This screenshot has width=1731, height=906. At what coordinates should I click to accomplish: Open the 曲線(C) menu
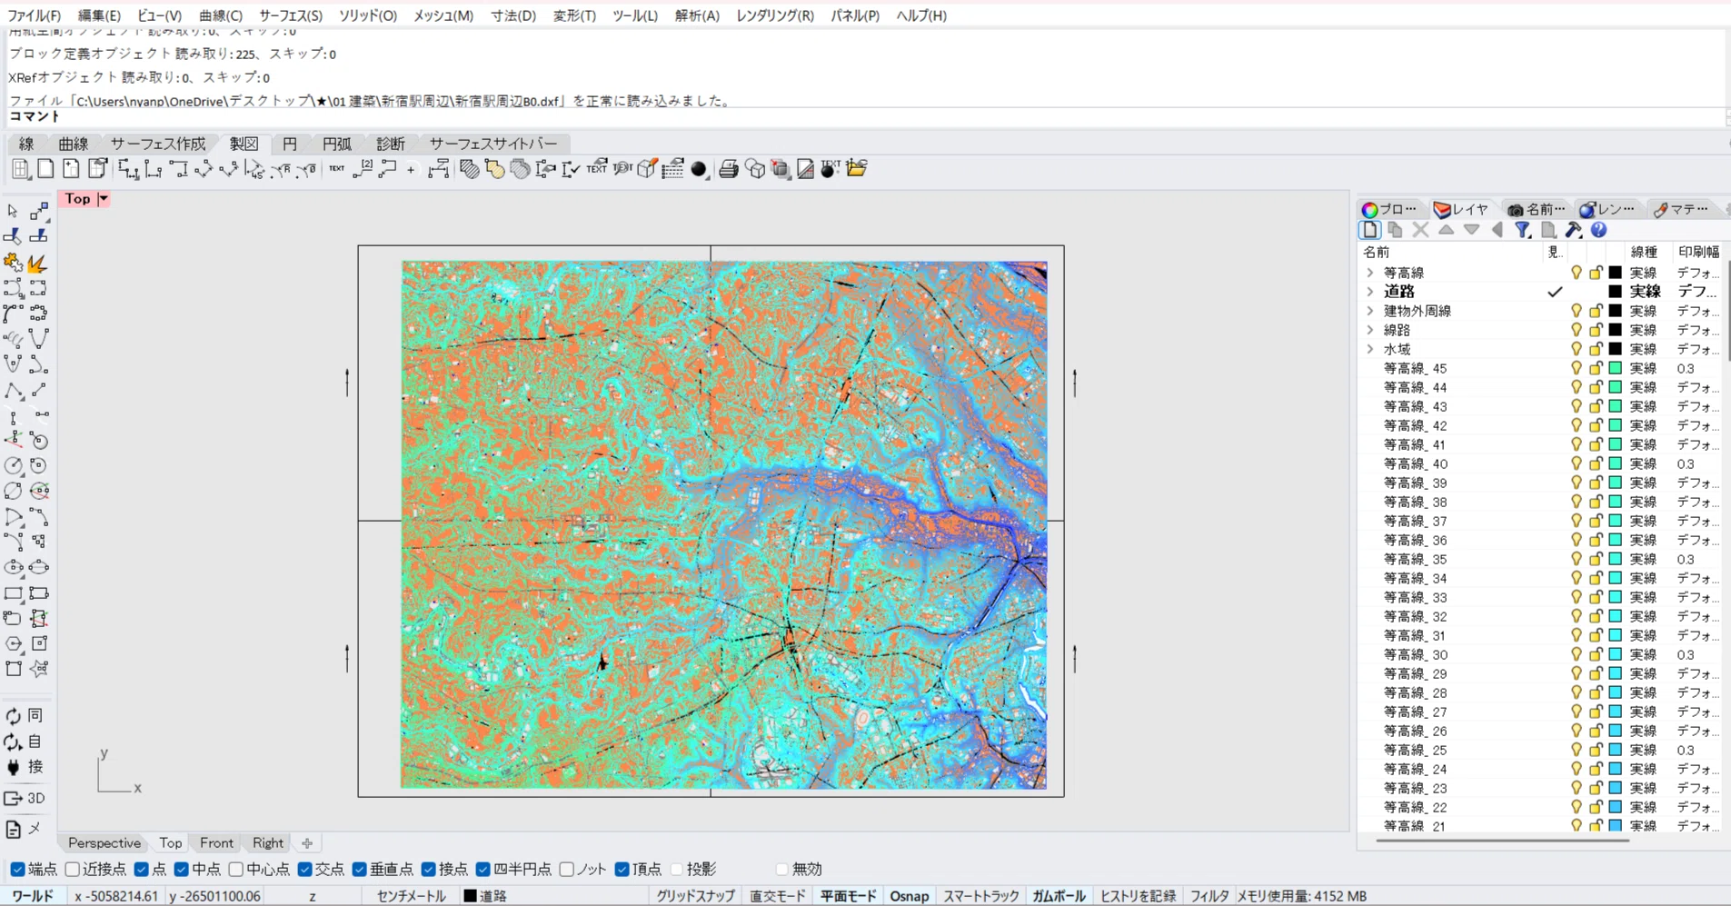tap(221, 15)
